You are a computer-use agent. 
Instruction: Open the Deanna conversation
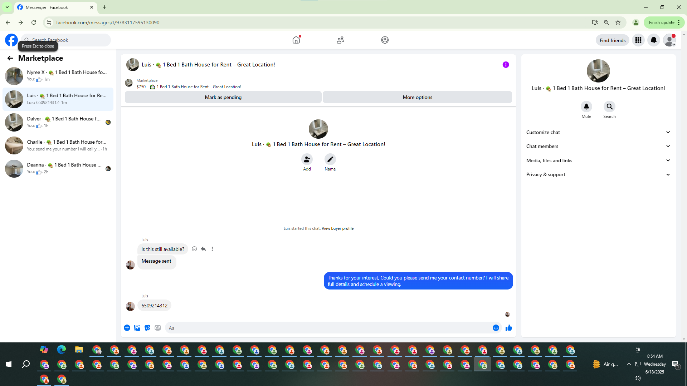pos(58,168)
